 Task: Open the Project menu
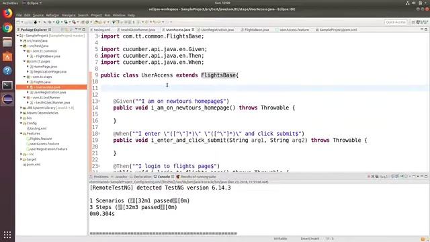(96, 15)
